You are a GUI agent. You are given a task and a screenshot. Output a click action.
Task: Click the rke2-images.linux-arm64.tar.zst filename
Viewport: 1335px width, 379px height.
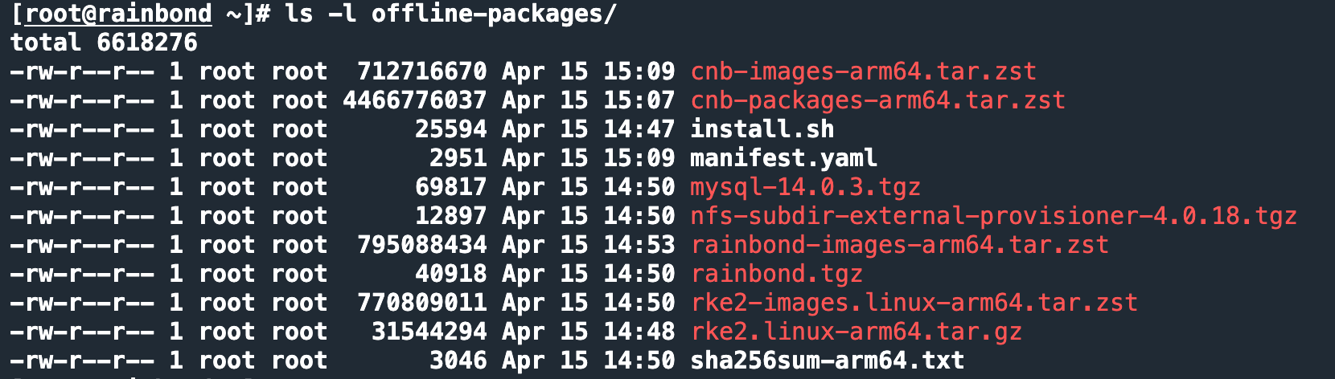[x=914, y=303]
